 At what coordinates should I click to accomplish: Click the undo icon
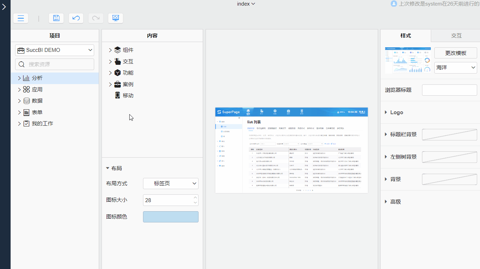pyautogui.click(x=76, y=18)
